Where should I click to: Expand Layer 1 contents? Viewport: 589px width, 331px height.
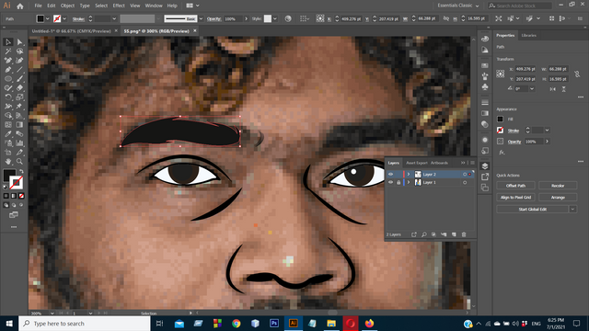(409, 182)
